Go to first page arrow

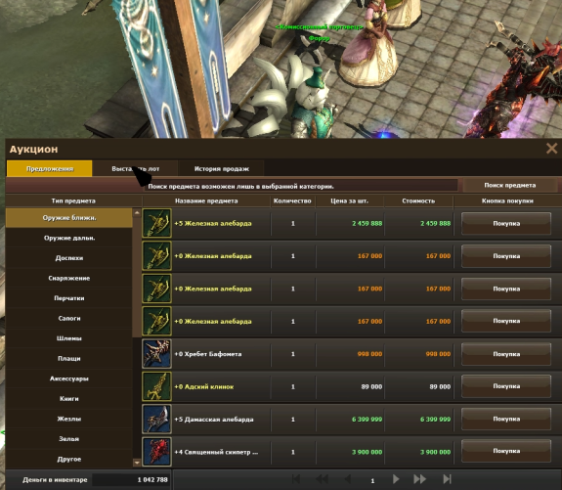[296, 479]
